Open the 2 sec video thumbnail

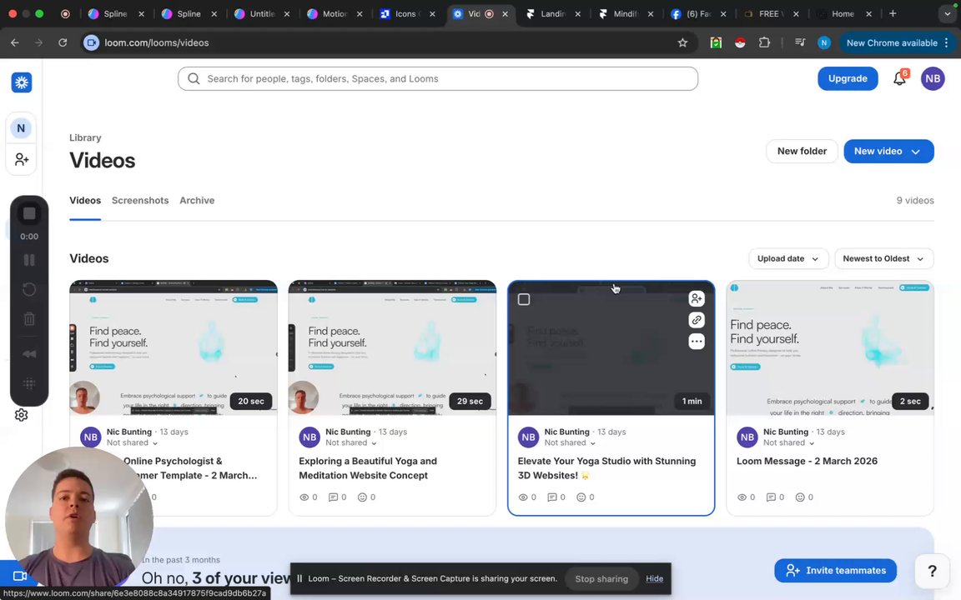click(x=830, y=347)
